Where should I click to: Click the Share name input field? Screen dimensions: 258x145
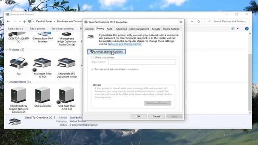tap(142, 62)
